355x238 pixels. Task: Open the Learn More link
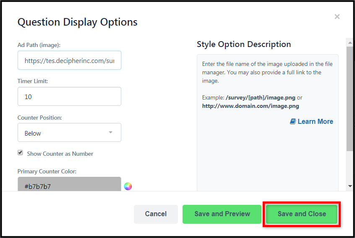(x=315, y=121)
